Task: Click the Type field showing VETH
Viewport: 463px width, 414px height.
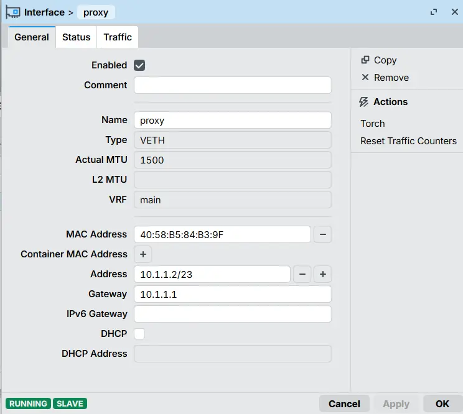Action: pos(233,140)
